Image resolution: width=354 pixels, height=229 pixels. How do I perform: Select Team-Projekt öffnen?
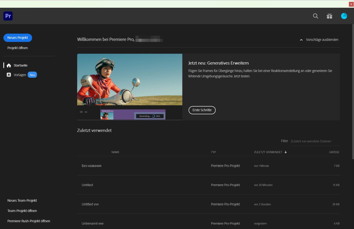pyautogui.click(x=22, y=211)
